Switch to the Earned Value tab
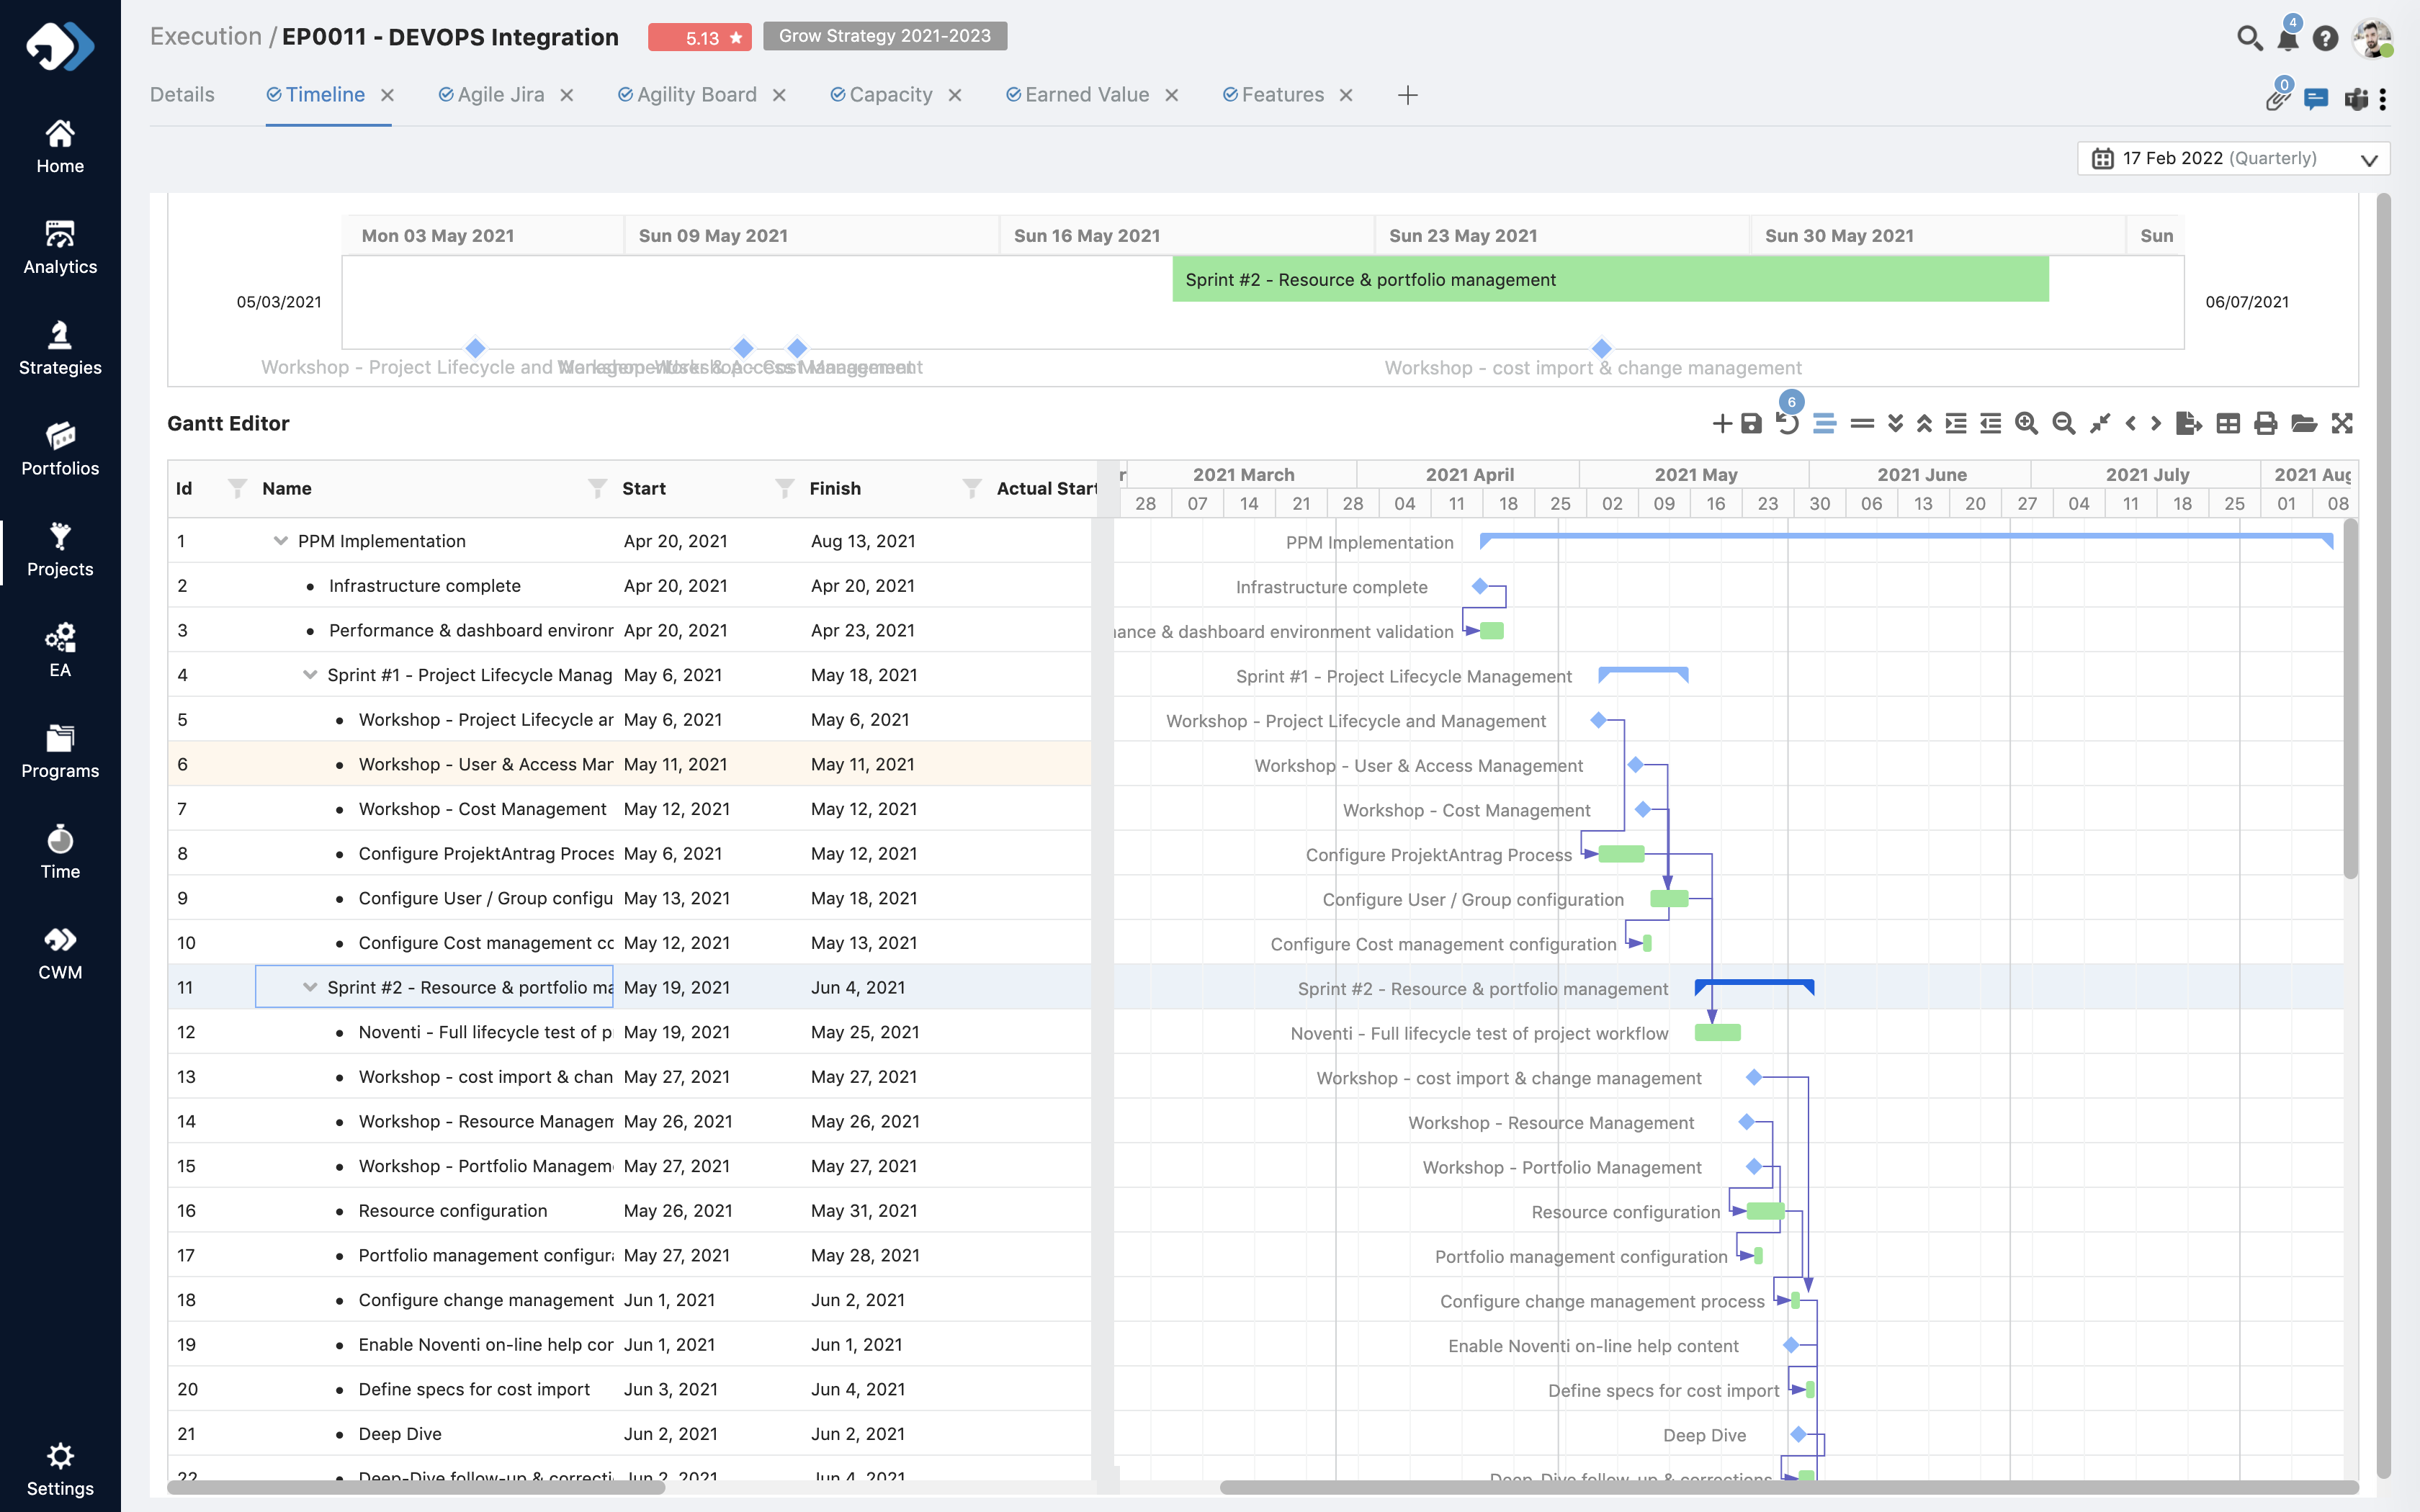Screen dimensions: 2420x1512 coord(1086,95)
